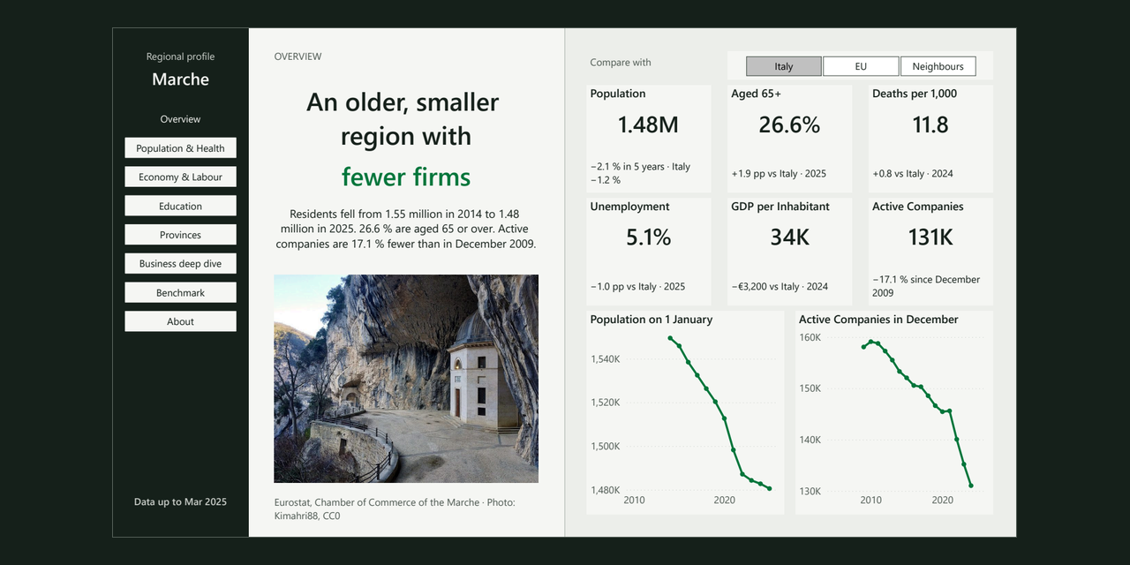
Task: Click the Unemployment 5.1% card value
Action: tap(648, 237)
